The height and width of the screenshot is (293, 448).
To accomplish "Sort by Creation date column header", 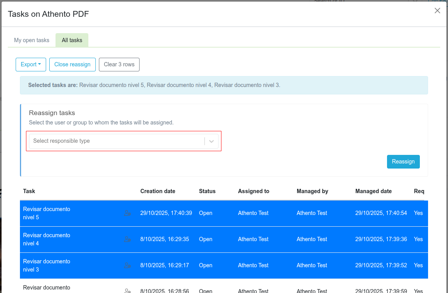I will point(158,191).
